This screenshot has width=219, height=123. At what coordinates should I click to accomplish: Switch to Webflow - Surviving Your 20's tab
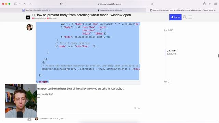pyautogui.click(x=36, y=10)
